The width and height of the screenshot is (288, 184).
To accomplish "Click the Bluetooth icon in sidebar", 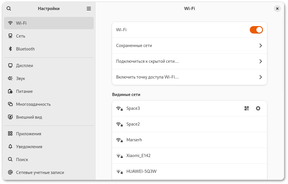I will (x=10, y=49).
